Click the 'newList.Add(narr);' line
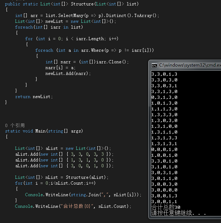Screen dimensions: 221x223 tap(68, 73)
